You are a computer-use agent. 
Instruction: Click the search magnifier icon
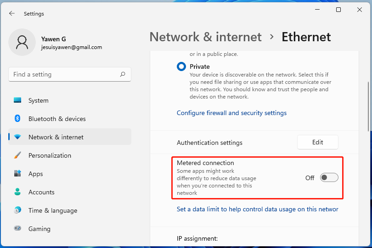pyautogui.click(x=123, y=74)
